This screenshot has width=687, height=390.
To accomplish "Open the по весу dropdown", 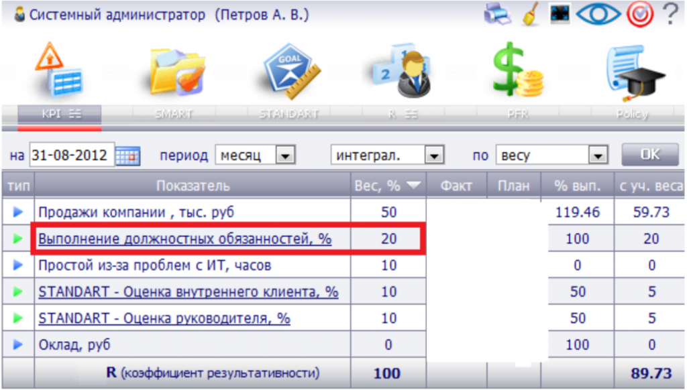I will (551, 155).
